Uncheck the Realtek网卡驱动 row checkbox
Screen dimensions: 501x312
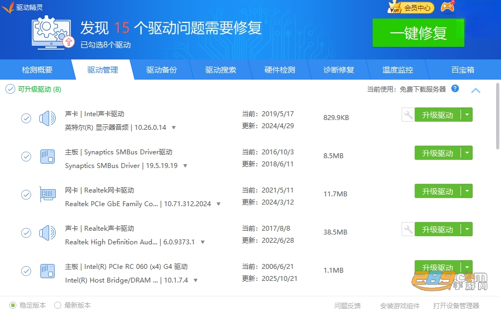(x=26, y=195)
